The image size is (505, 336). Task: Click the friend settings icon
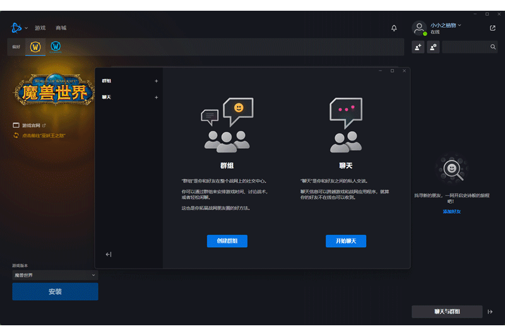click(x=433, y=47)
